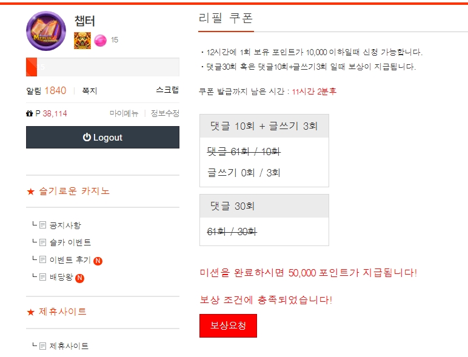Viewport: 468px width, 357px height.
Task: Open 마이메뉴 menu
Action: click(x=124, y=113)
